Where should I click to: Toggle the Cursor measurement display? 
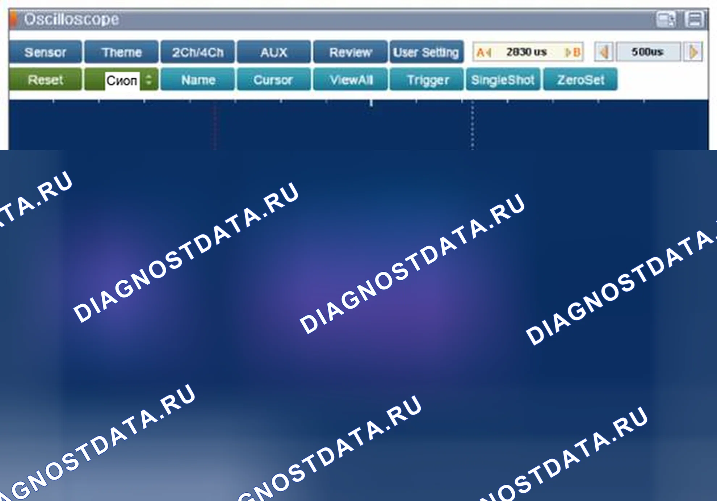tap(273, 80)
